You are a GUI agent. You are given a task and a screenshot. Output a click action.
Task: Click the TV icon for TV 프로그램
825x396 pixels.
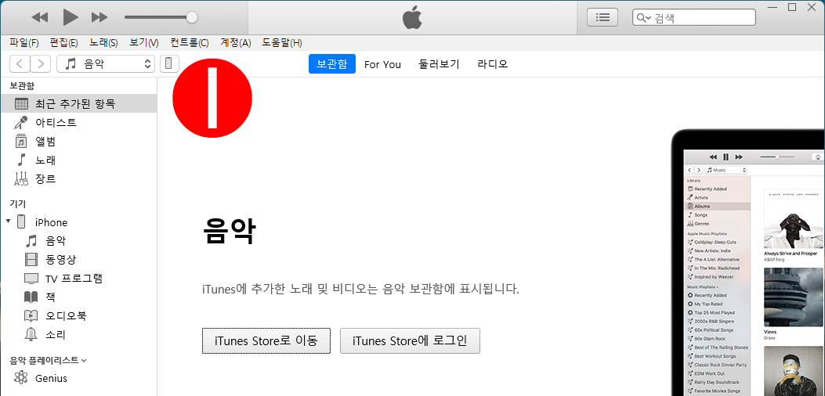coord(31,278)
